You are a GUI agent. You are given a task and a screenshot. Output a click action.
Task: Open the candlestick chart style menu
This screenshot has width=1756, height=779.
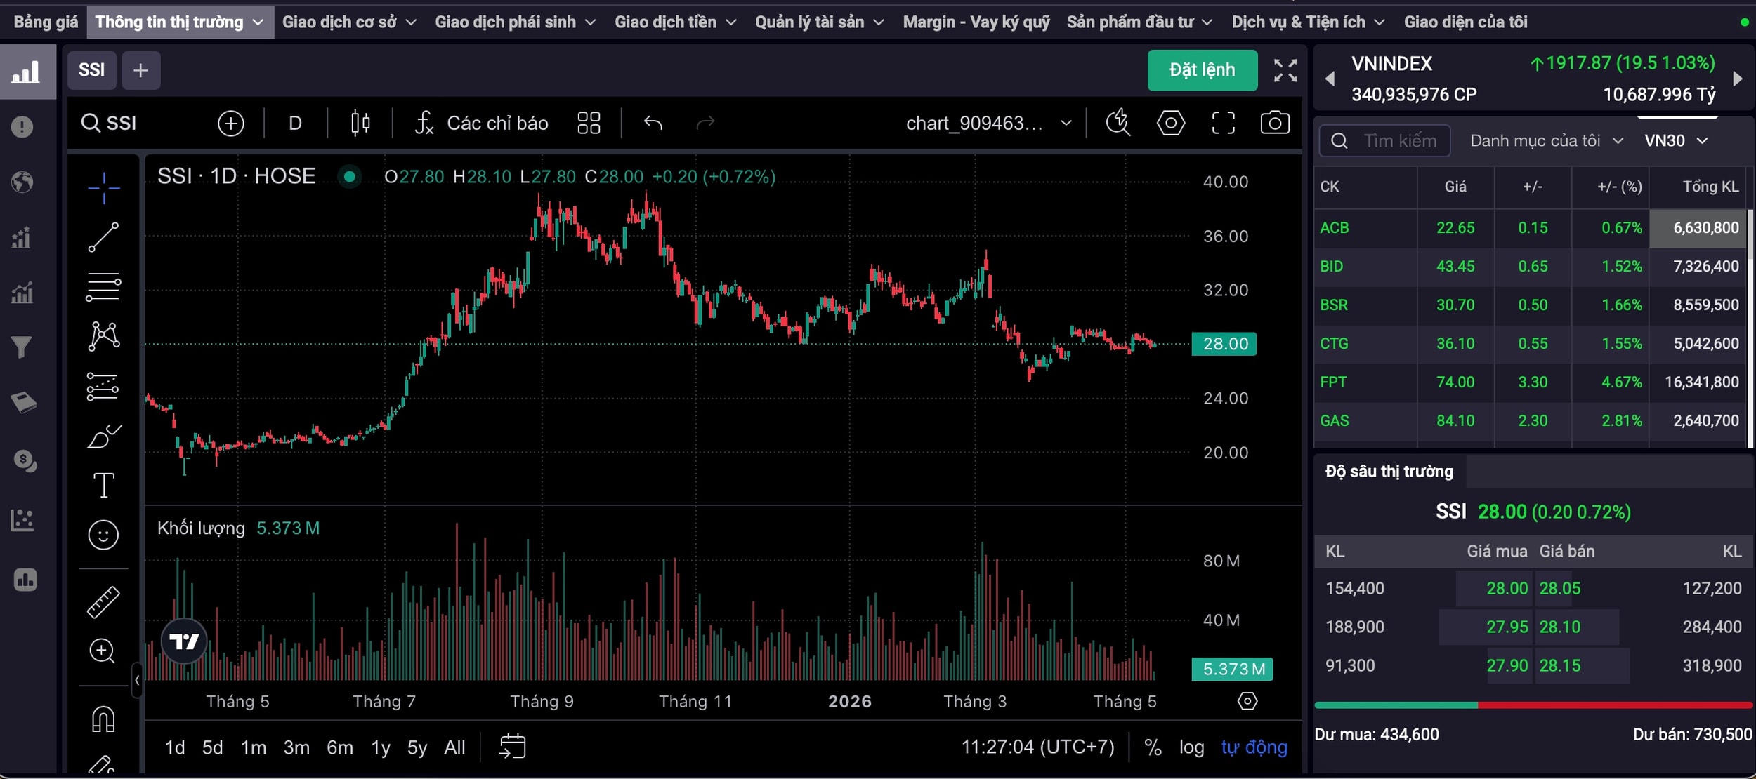360,124
